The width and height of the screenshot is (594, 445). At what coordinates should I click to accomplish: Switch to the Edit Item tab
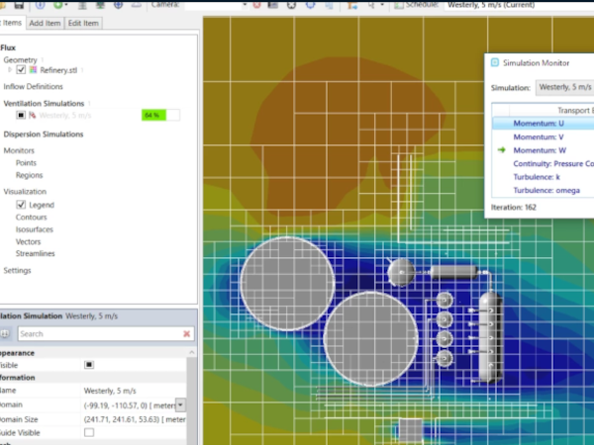83,23
